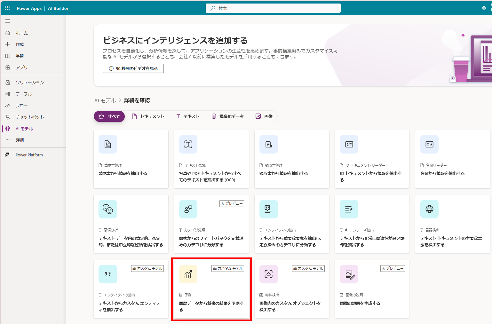Click the 領収書処理 receipt card icon

(x=269, y=144)
